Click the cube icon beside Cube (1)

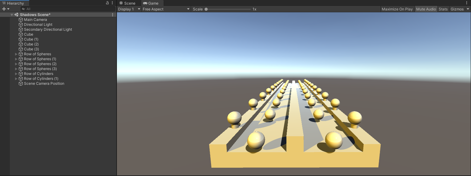(21, 39)
